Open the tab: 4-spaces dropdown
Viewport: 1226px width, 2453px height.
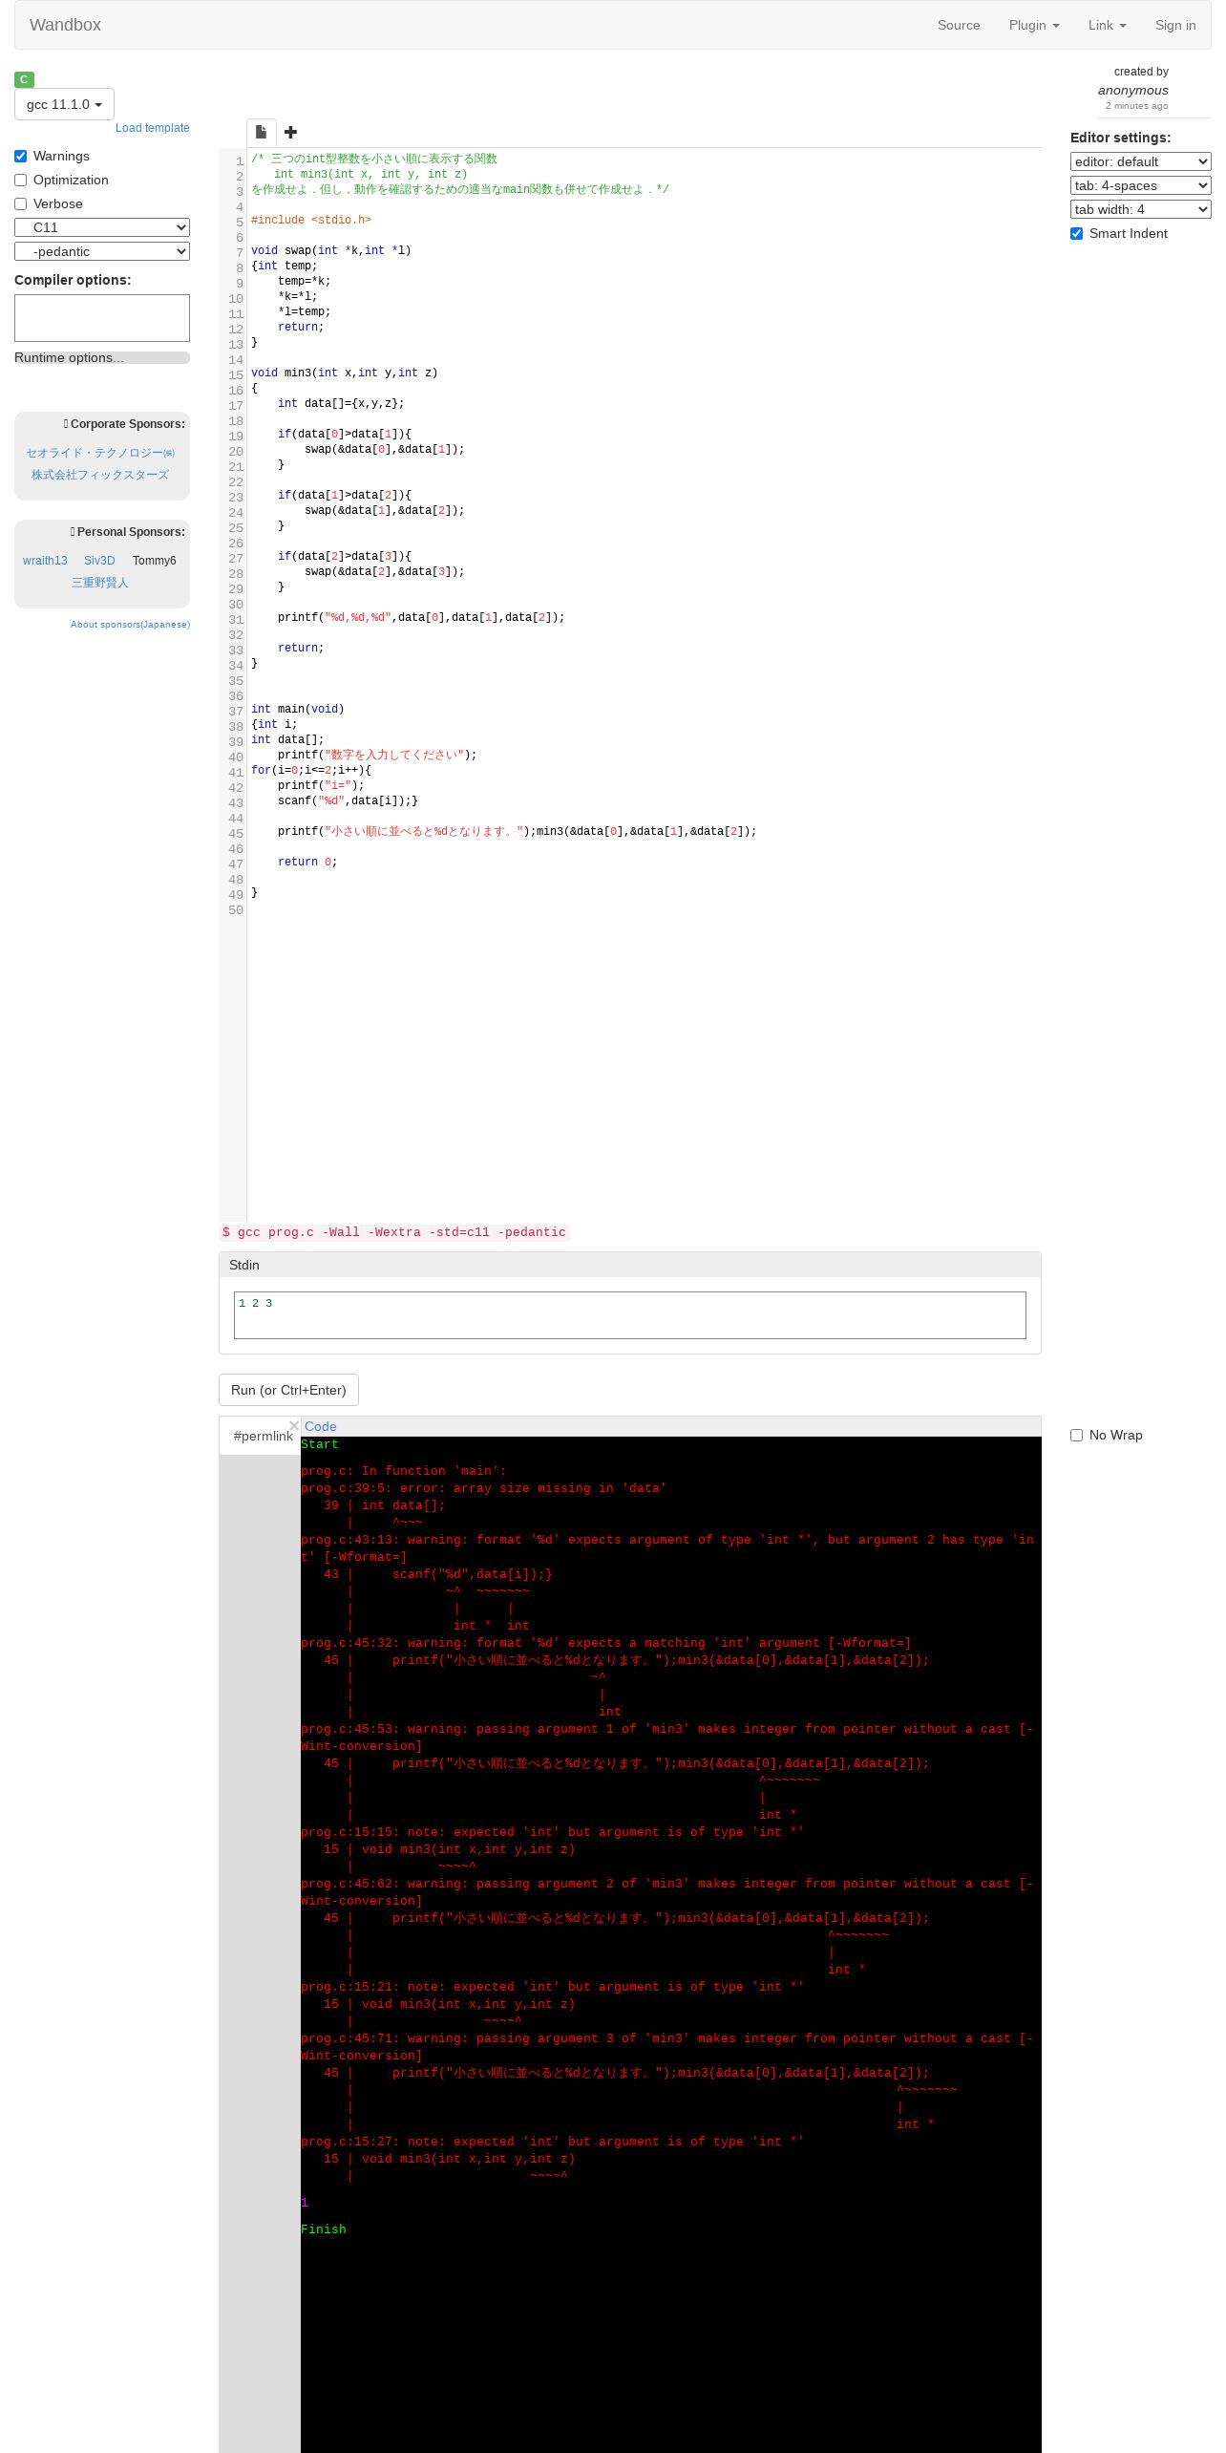tap(1140, 185)
